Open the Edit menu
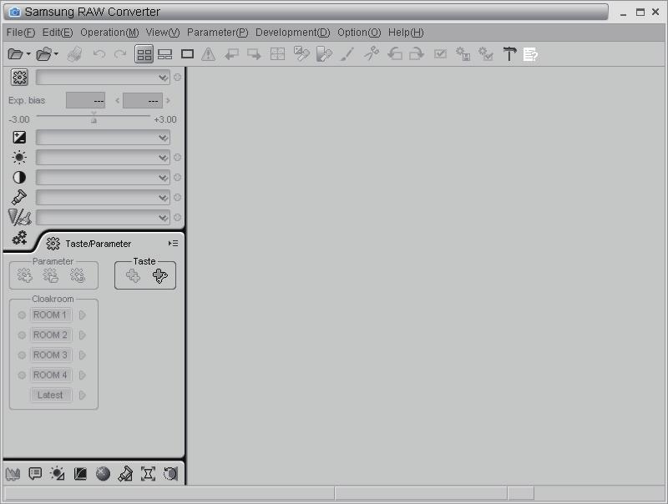Screen dimensions: 668x504 coord(58,33)
